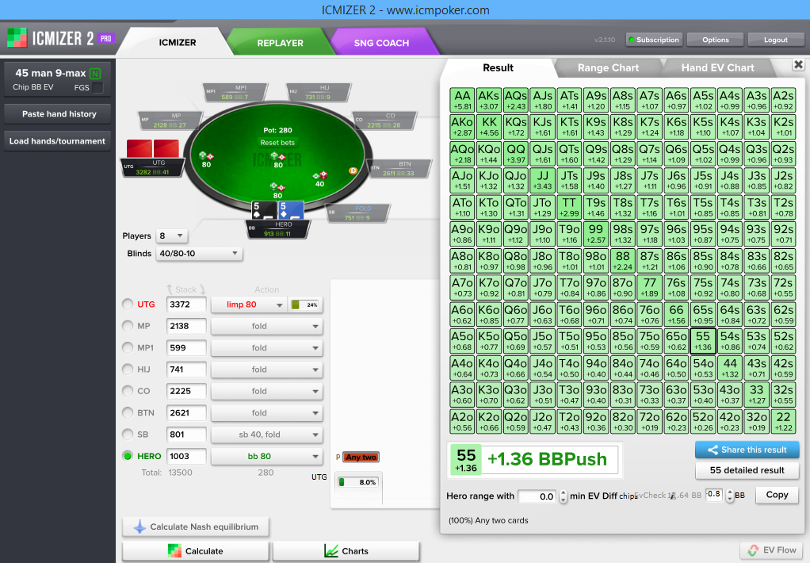Click Reset bets on the table
810x563 pixels.
pos(277,143)
